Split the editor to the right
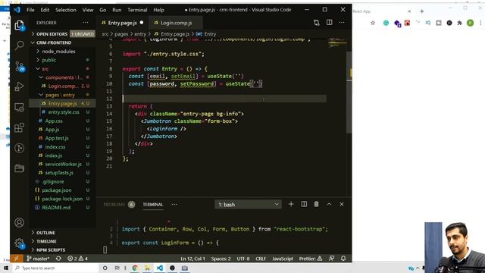Screen dimensions: 485x273 click(x=329, y=23)
